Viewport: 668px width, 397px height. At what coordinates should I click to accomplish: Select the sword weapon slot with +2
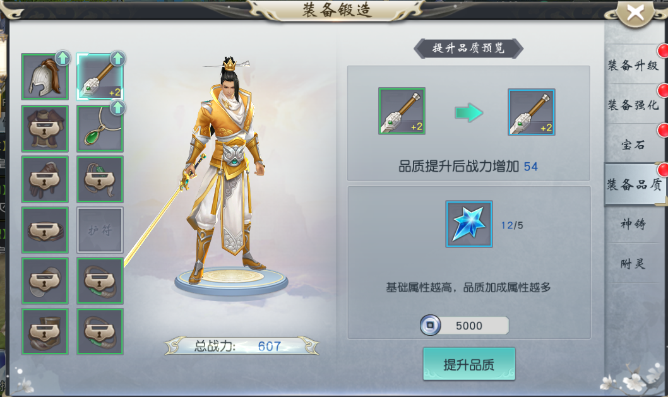(100, 77)
